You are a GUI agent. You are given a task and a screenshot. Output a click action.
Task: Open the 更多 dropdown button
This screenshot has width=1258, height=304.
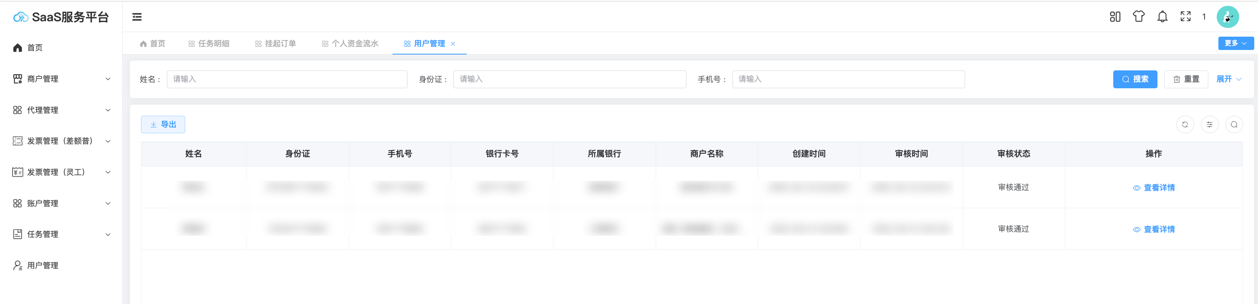1235,43
